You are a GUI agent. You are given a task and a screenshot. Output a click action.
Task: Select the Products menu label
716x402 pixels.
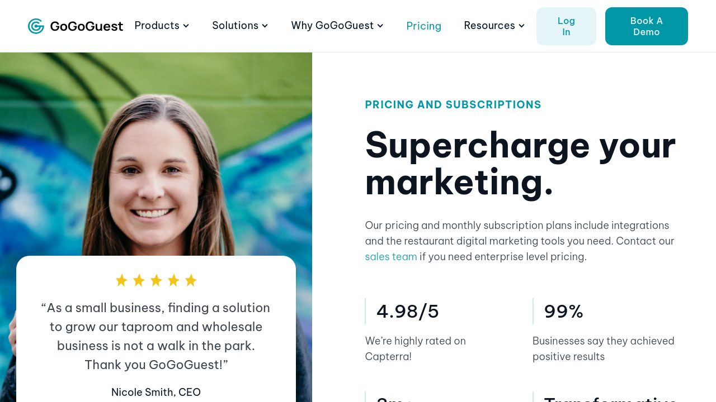(157, 26)
